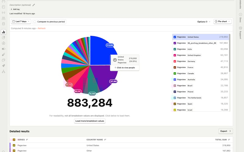Uncheck Brazil Pageview legend checkbox
This screenshot has height=152, width=244.
[175, 86]
